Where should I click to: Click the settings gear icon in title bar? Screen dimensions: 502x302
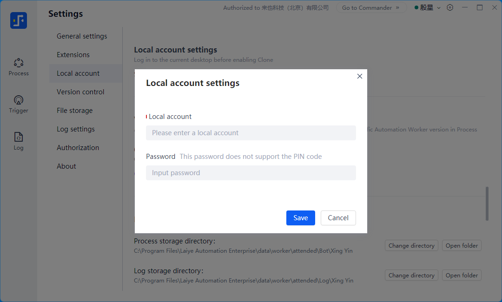pos(450,8)
